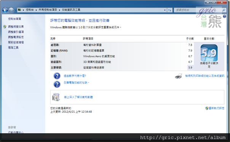Viewport: 230px width, 142px height.
Task: Open 控制台首頁 in the sidebar
Action: (14, 19)
